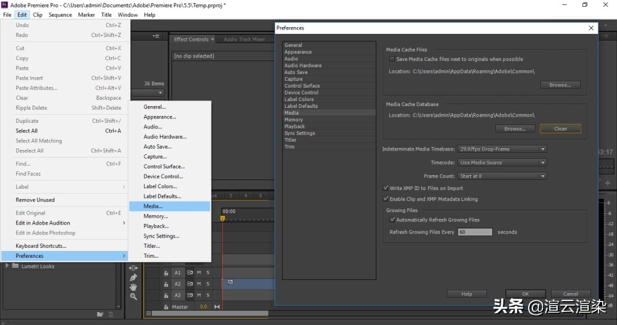This screenshot has width=617, height=325.
Task: Open the Sequence menu
Action: point(60,15)
